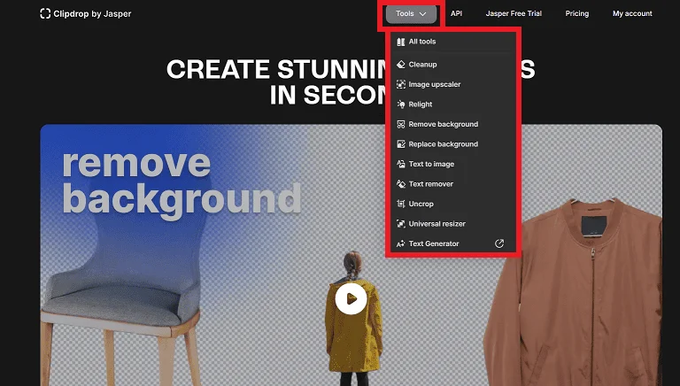Viewport: 680px width, 386px height.
Task: Click the All tools icon
Action: pos(401,42)
